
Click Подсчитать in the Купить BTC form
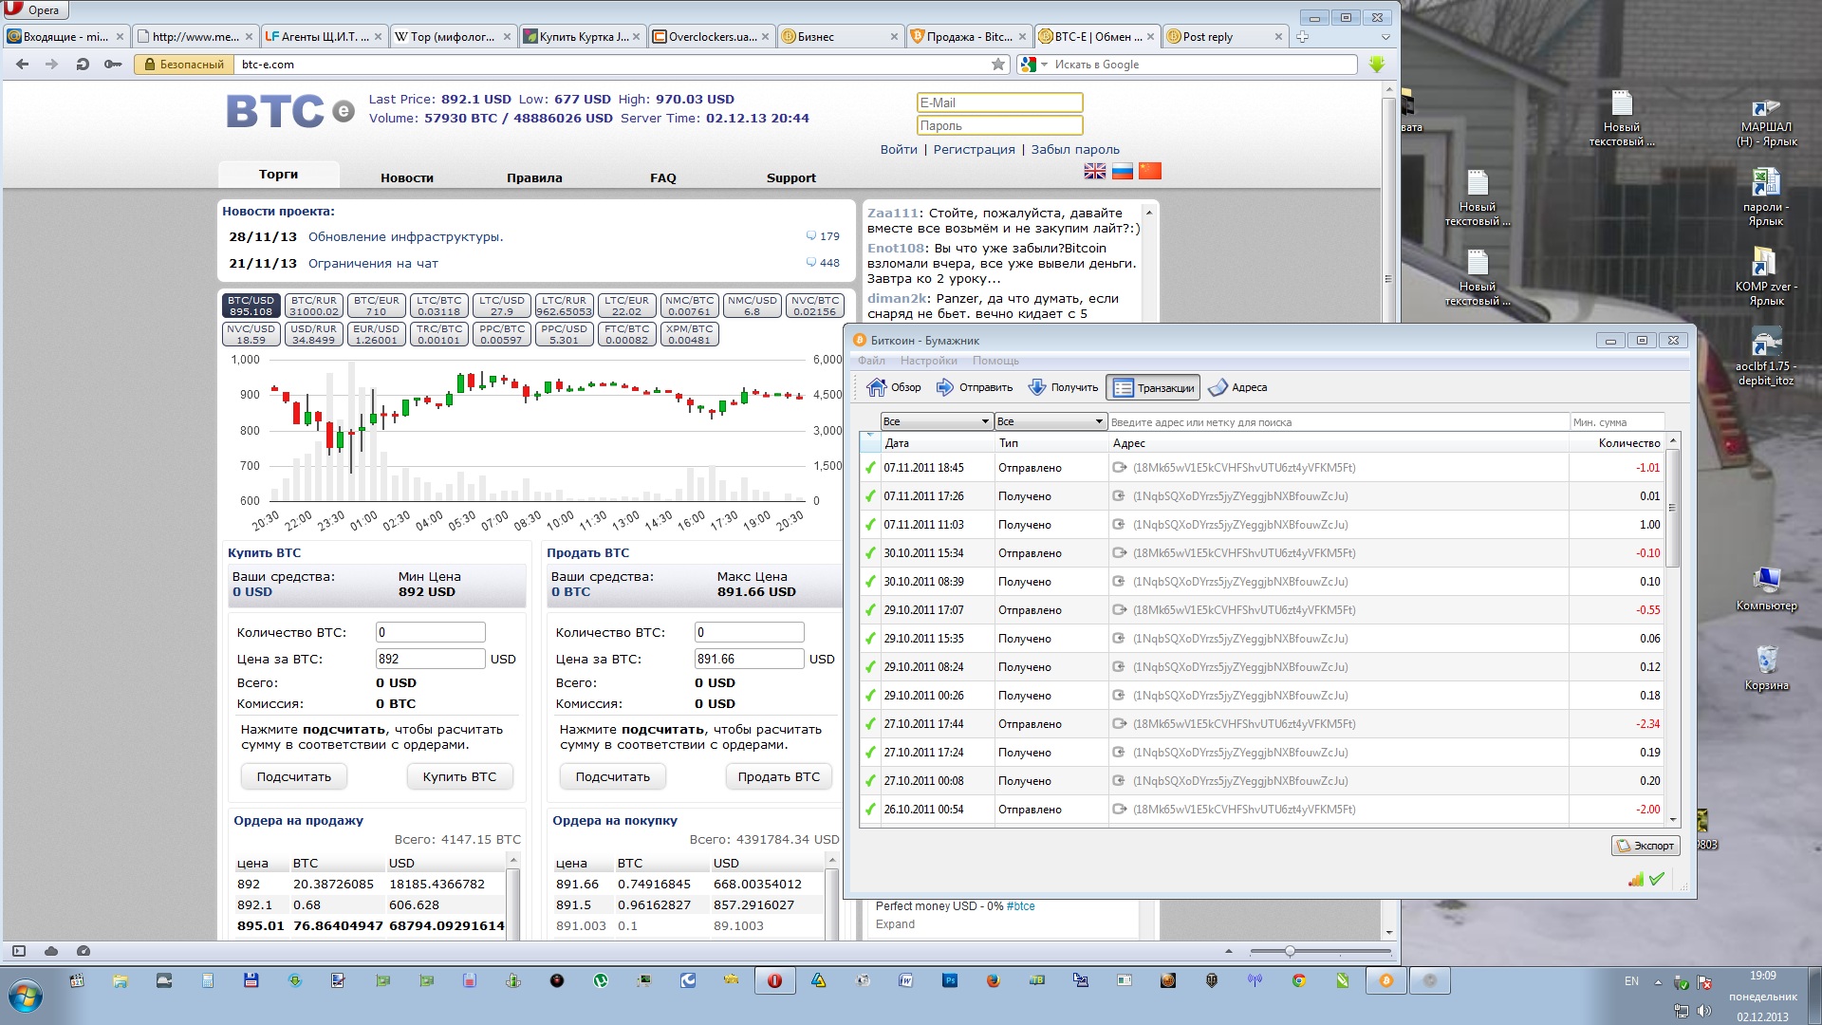(294, 776)
